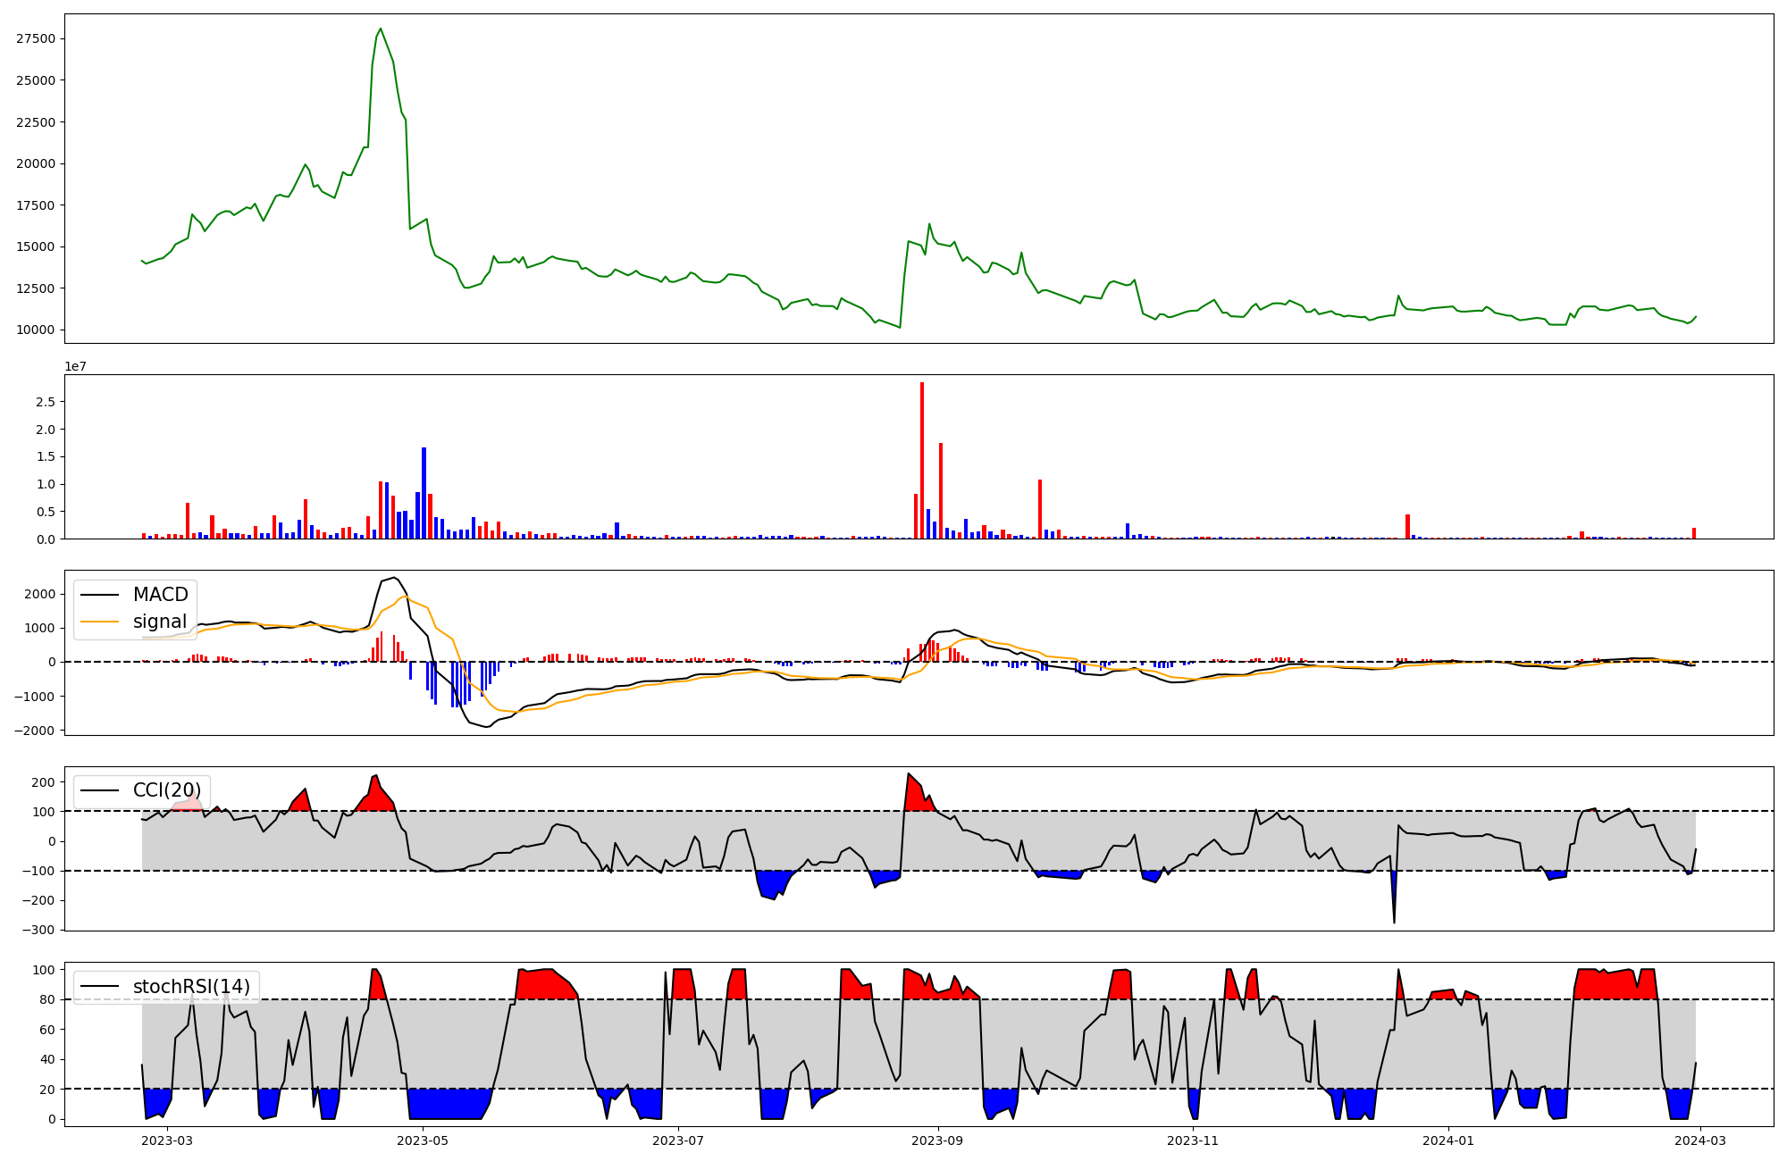Click the tallest blue volume bar

[424, 493]
